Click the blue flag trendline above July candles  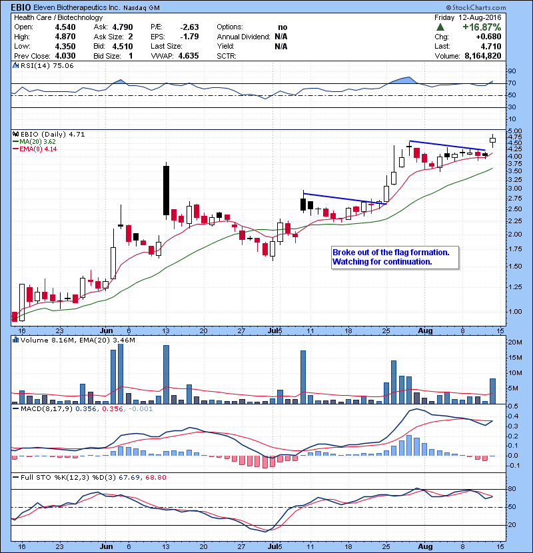click(x=345, y=199)
